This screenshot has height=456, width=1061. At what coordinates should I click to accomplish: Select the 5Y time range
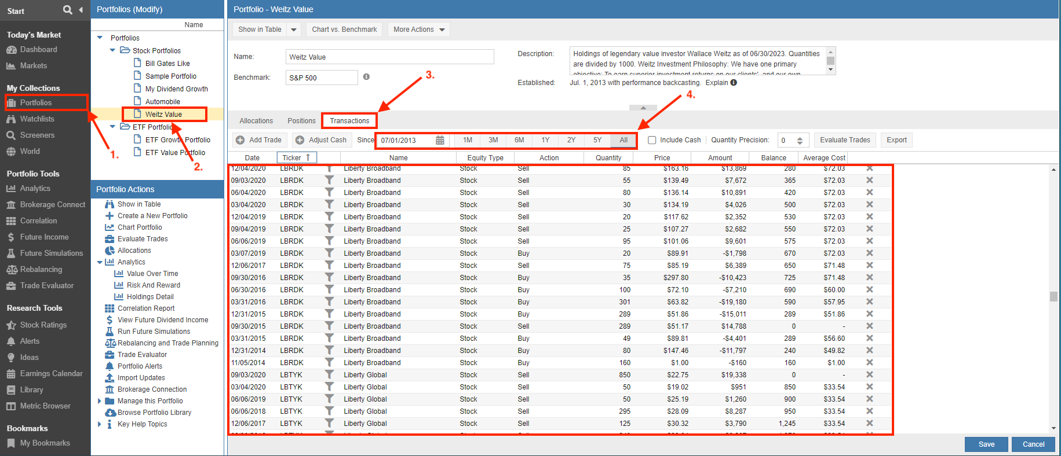(x=597, y=140)
